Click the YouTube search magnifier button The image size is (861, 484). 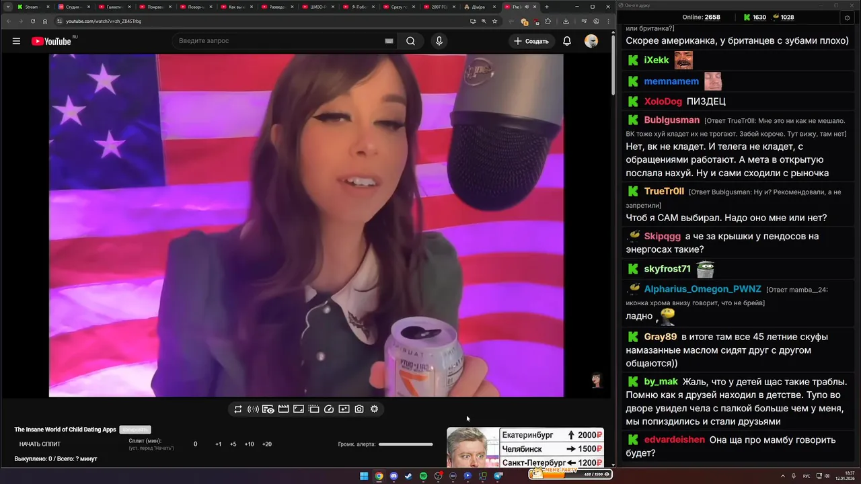(410, 41)
